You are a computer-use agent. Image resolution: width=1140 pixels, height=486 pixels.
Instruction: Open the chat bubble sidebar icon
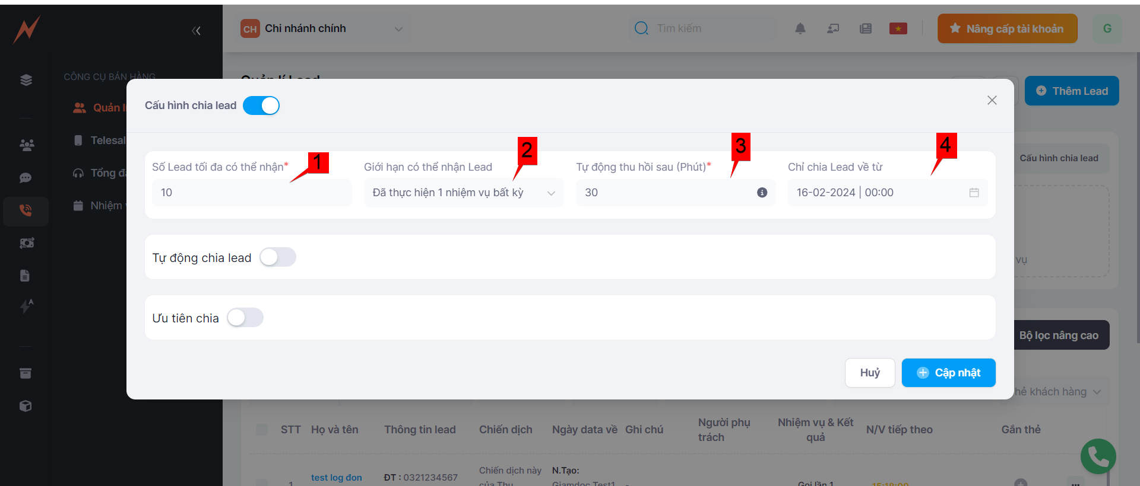coord(26,178)
